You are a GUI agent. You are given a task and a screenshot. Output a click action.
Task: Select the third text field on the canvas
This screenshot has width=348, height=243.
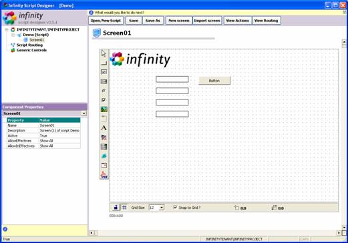coord(172,102)
